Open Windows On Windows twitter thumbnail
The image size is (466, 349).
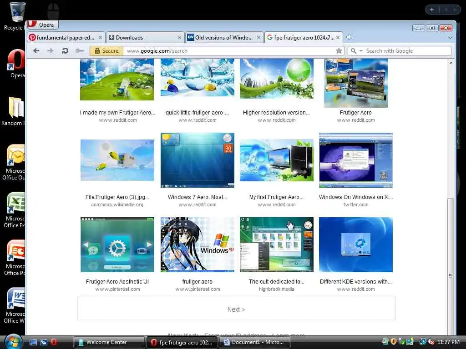click(356, 160)
